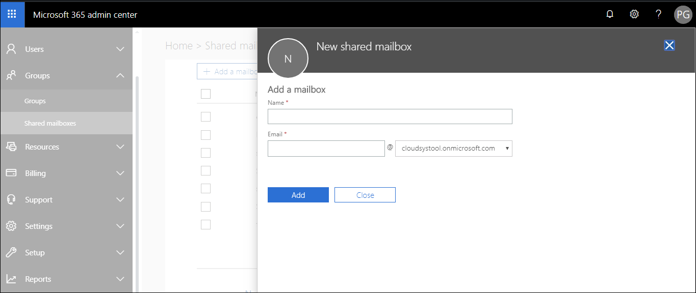Viewport: 696px width, 293px height.
Task: Tick the fourth mailbox row checkbox
Action: coord(205,170)
